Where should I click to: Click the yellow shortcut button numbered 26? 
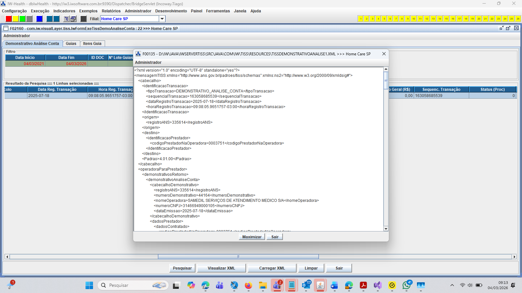[x=518, y=19]
